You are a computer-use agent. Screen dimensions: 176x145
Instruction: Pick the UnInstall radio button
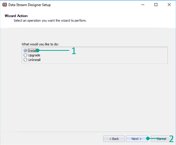click(25, 60)
